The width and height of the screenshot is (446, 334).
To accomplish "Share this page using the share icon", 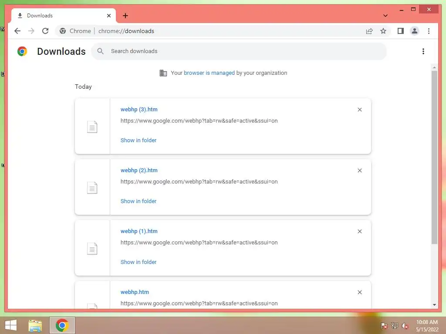I will pyautogui.click(x=369, y=31).
